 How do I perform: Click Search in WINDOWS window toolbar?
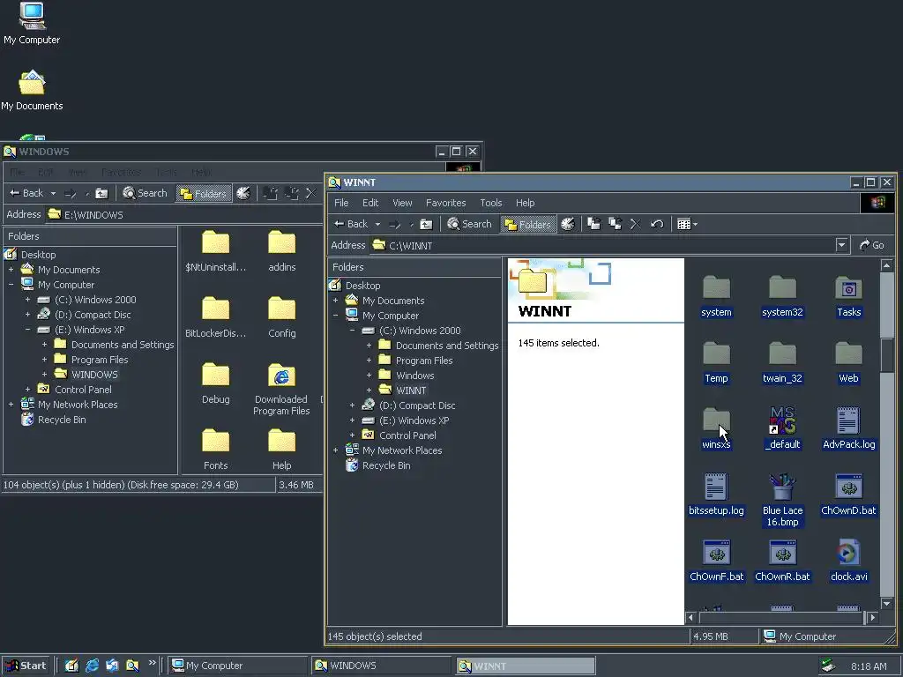click(146, 193)
